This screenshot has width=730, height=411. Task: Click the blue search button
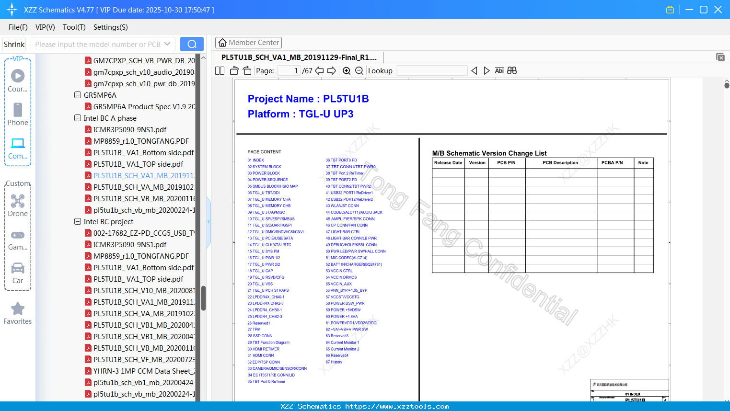(x=192, y=44)
